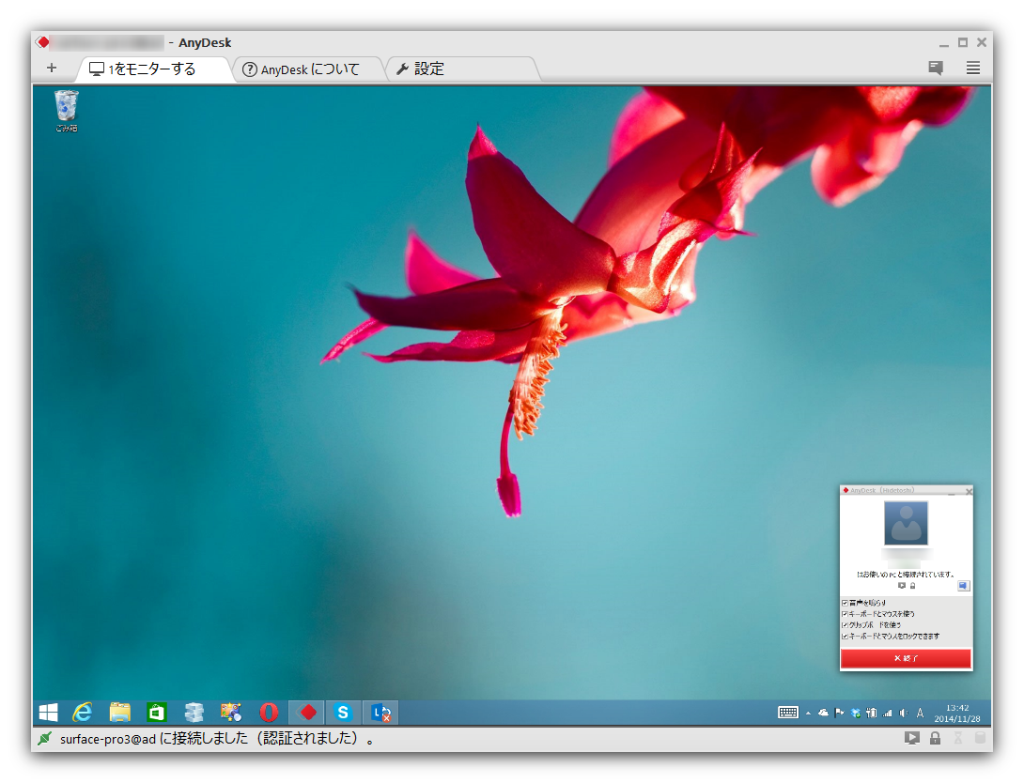The height and width of the screenshot is (783, 1024).
Task: Expand the hidden icons arrow in the system tray
Action: [x=808, y=714]
